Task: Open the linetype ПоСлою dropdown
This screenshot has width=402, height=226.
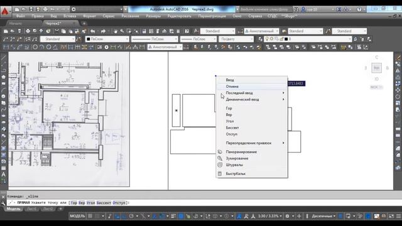Action: 155,39
